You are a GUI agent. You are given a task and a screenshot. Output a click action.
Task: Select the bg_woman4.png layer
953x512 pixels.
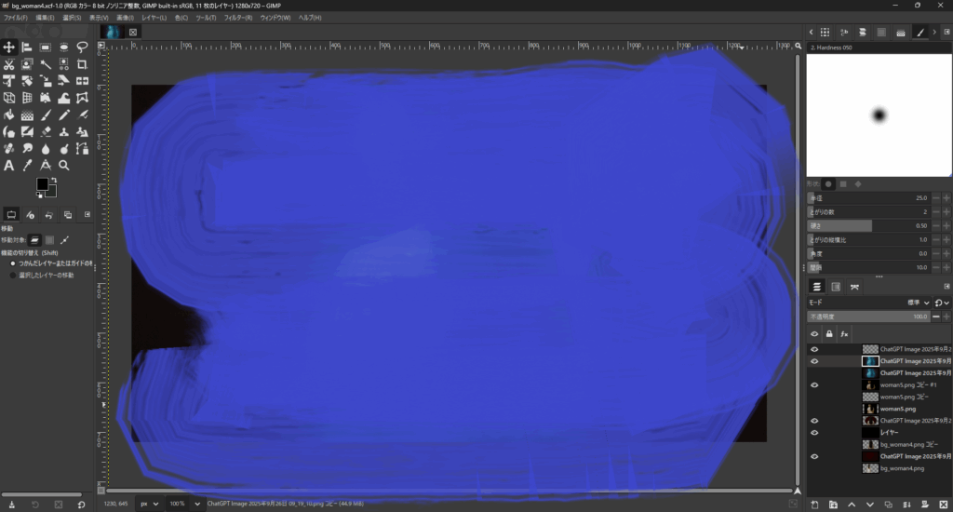[903, 468]
